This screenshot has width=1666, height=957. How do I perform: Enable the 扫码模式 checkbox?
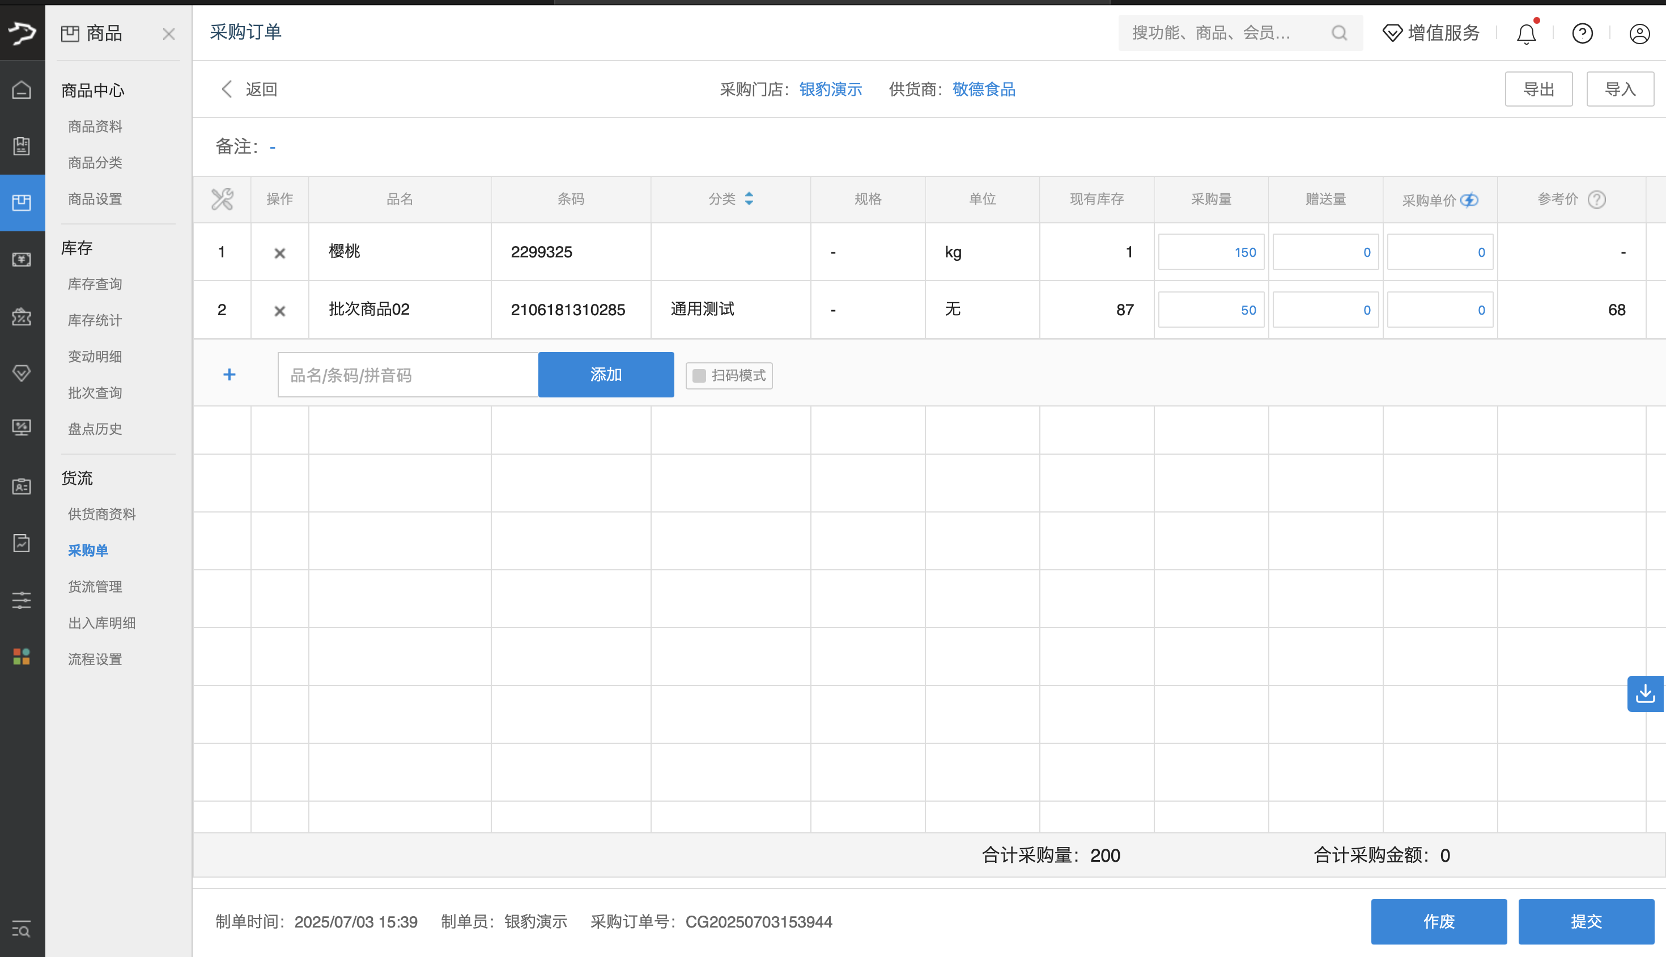pyautogui.click(x=699, y=375)
